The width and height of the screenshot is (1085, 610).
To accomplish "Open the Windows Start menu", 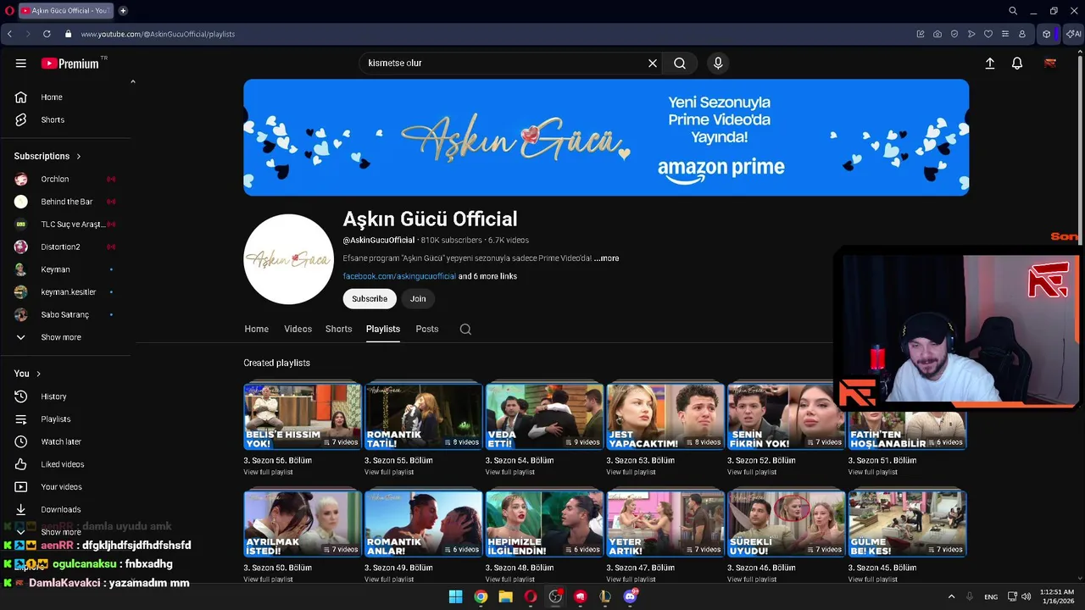I will point(455,596).
